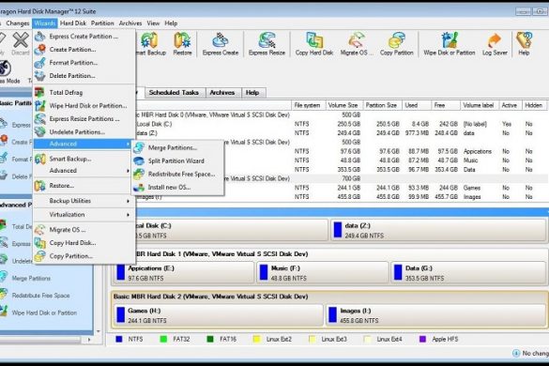The height and width of the screenshot is (366, 549).
Task: Click the Merge Partitions submenu icon
Action: (139, 147)
